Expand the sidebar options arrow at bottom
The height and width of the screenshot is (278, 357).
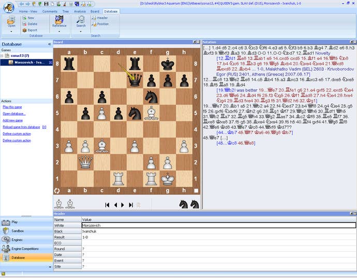pos(50,267)
